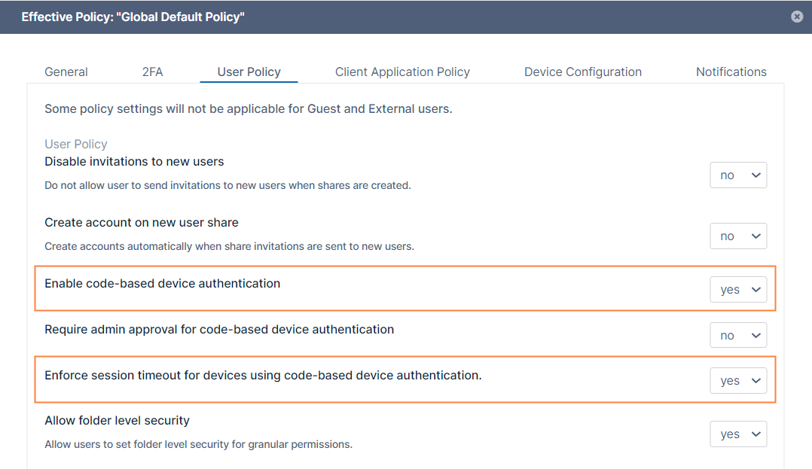Image resolution: width=812 pixels, height=469 pixels.
Task: Expand the Require admin approval dropdown
Action: coord(738,336)
